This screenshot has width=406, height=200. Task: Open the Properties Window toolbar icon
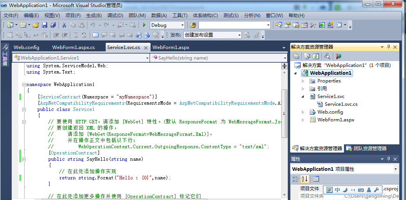click(x=287, y=25)
